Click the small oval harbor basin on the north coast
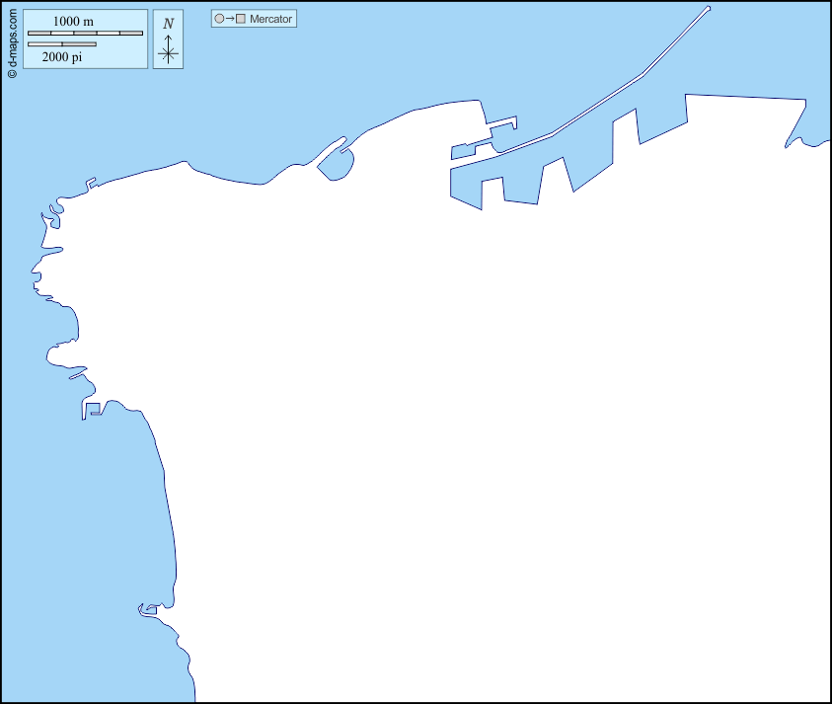The image size is (832, 704). coord(336,164)
